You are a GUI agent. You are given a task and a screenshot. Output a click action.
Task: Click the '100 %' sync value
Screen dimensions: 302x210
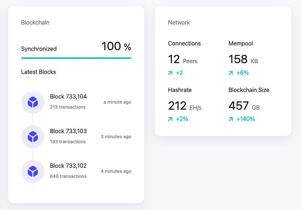[116, 47]
